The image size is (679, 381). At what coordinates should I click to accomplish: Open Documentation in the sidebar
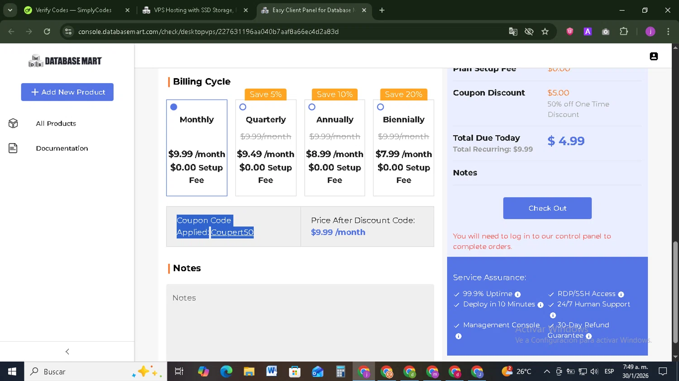coord(62,148)
